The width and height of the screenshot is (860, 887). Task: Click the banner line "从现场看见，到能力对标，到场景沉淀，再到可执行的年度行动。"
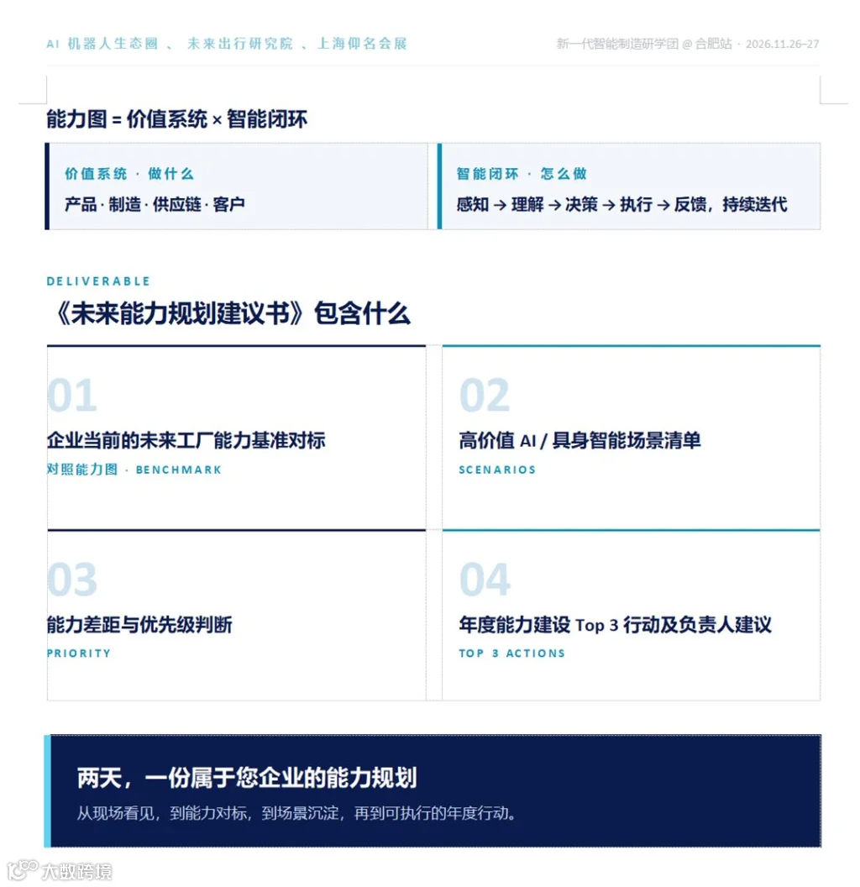(x=296, y=813)
